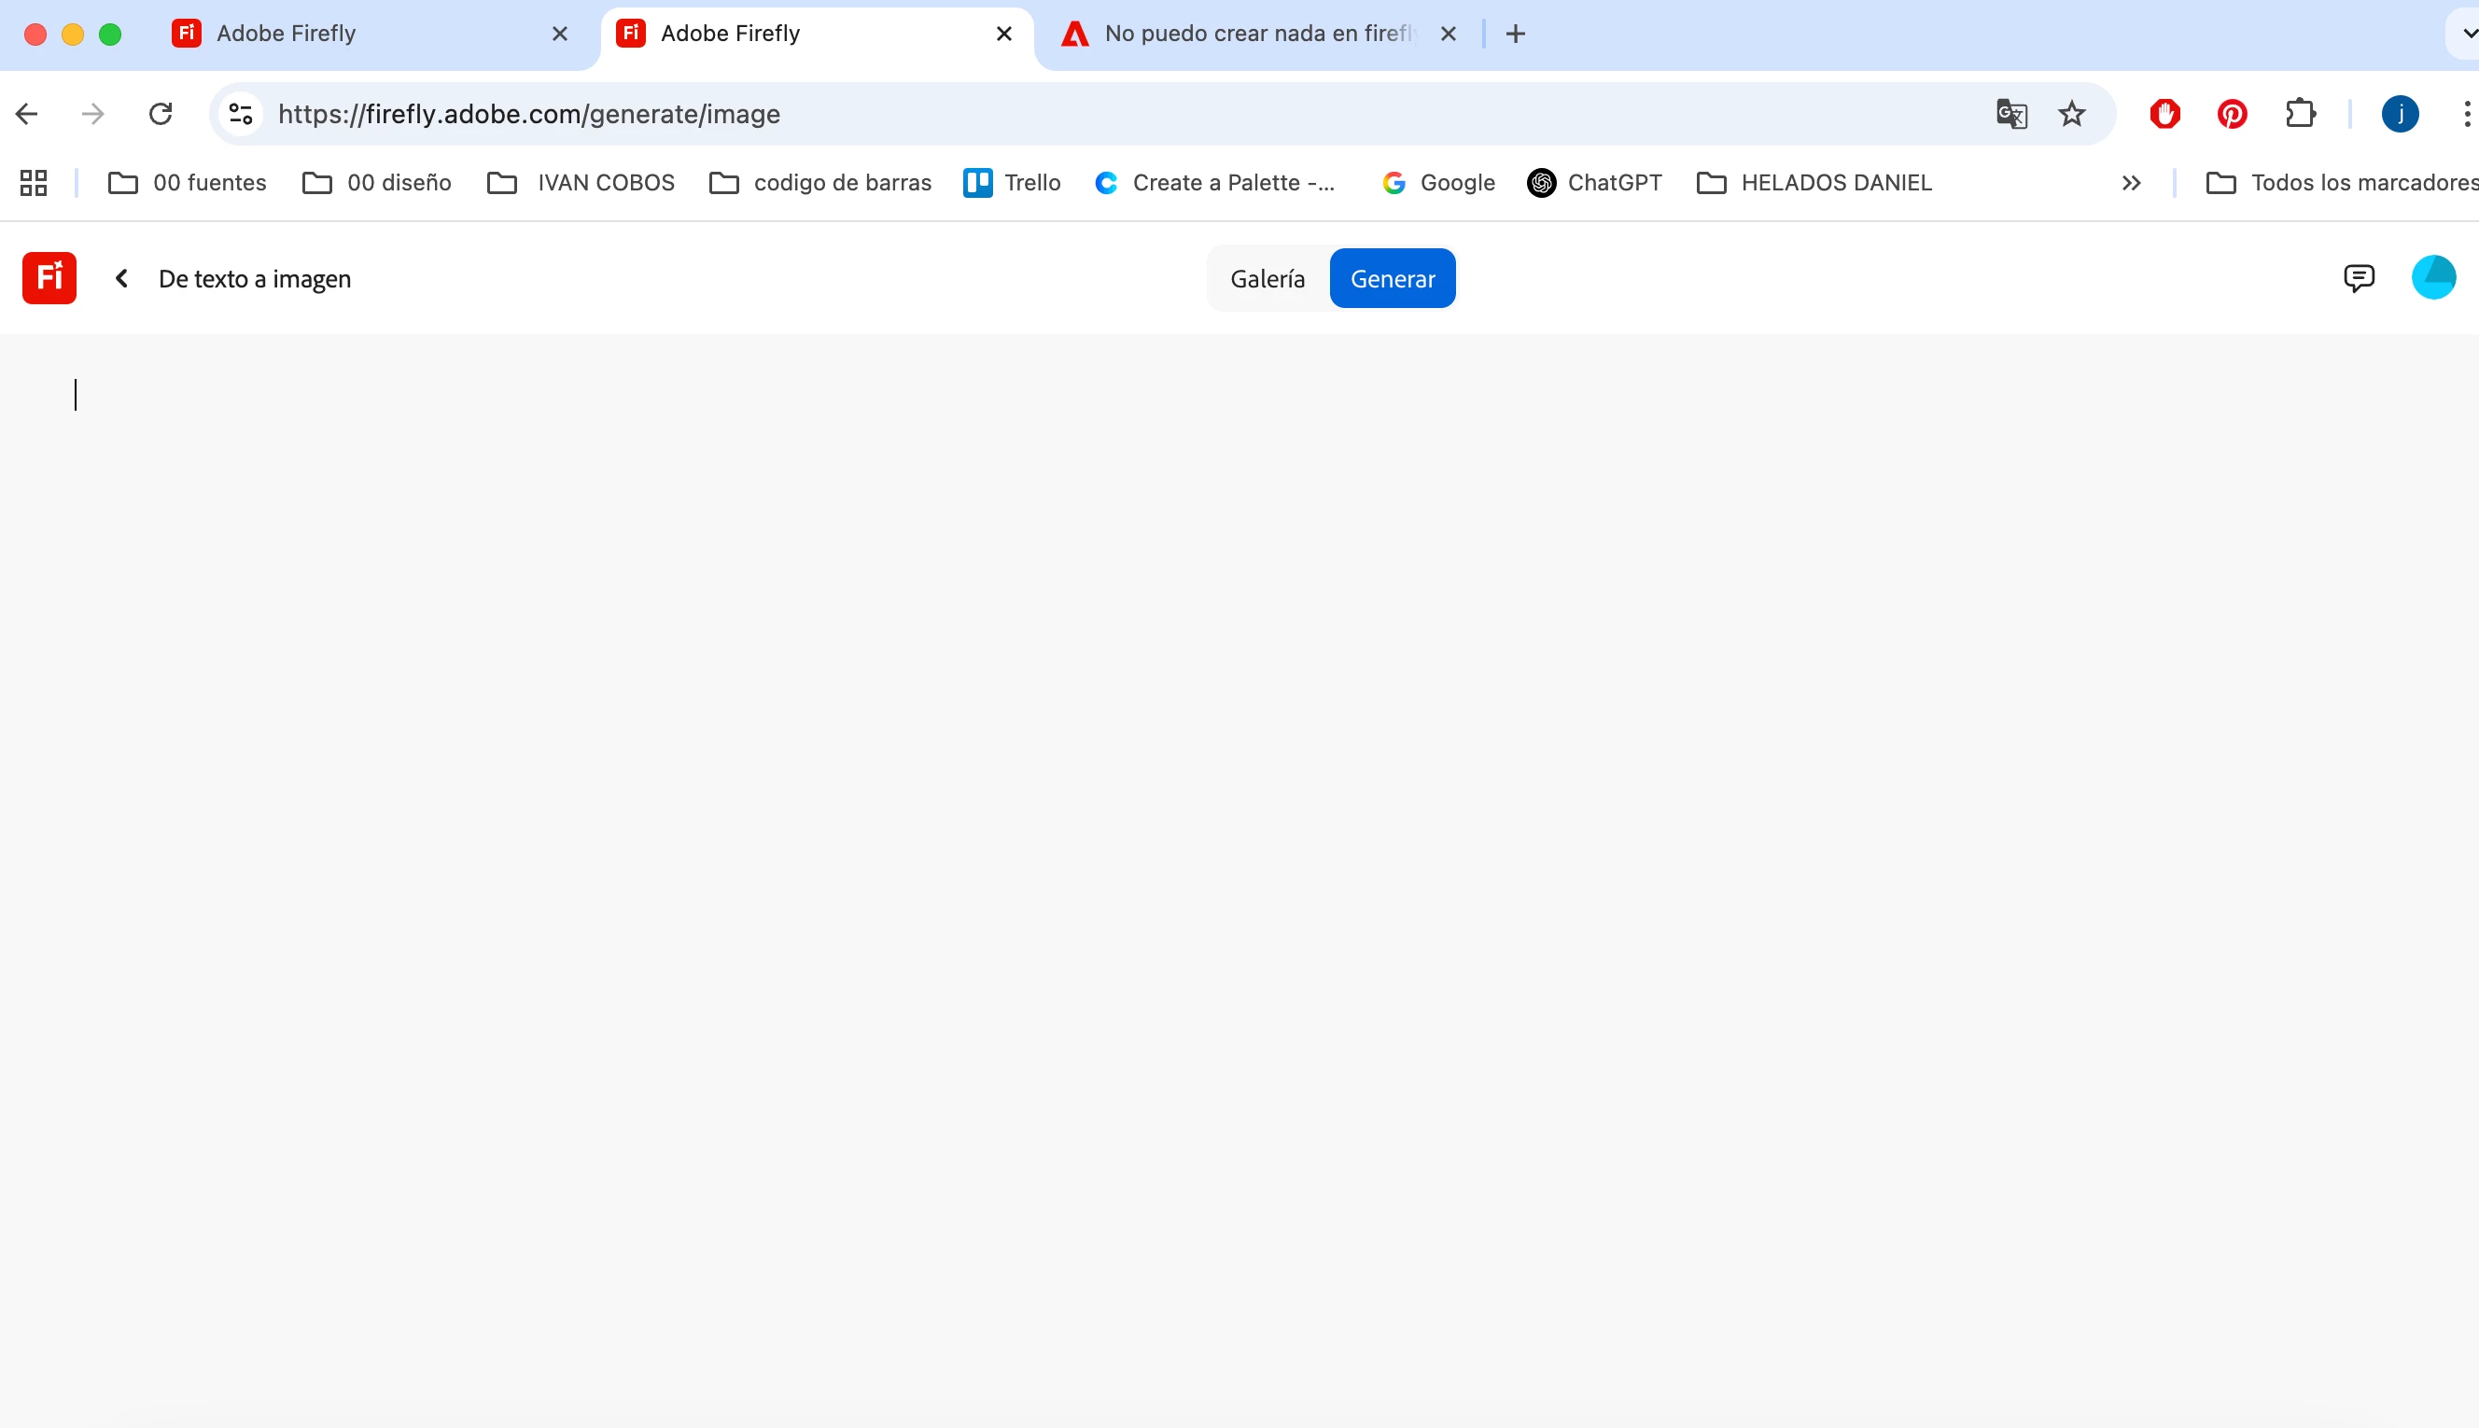Switch to the Galería view

tap(1267, 278)
